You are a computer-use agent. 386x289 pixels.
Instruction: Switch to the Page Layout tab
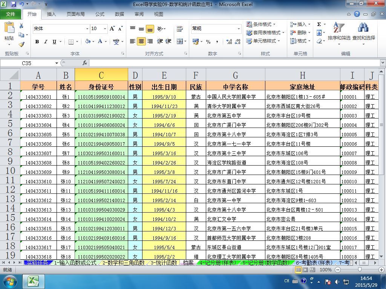[75, 14]
